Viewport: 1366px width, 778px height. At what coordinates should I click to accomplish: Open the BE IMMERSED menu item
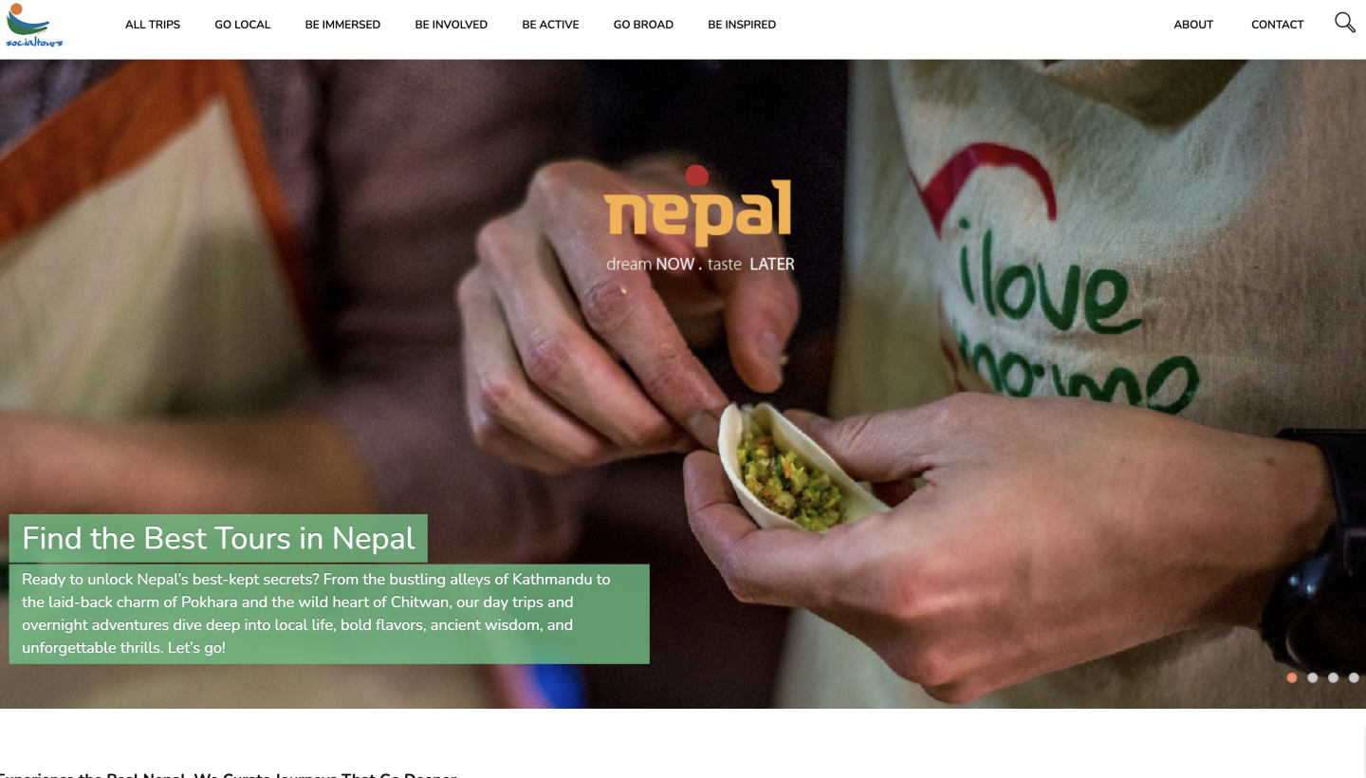pos(342,25)
